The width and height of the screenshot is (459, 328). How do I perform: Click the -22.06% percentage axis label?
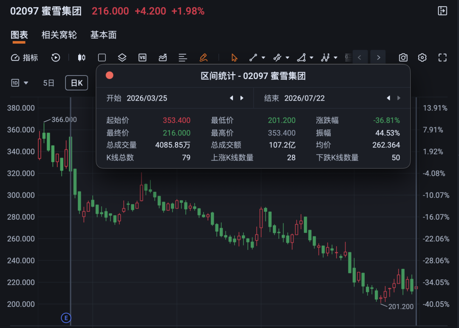436,239
